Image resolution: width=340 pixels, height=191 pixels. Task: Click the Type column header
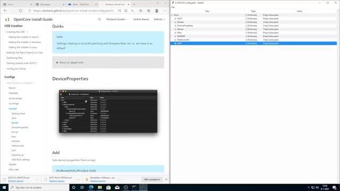253,11
